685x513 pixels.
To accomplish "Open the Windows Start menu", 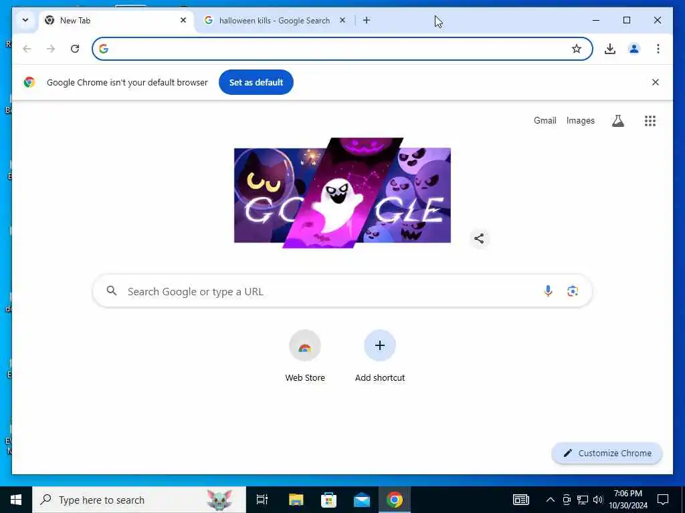I will point(16,500).
